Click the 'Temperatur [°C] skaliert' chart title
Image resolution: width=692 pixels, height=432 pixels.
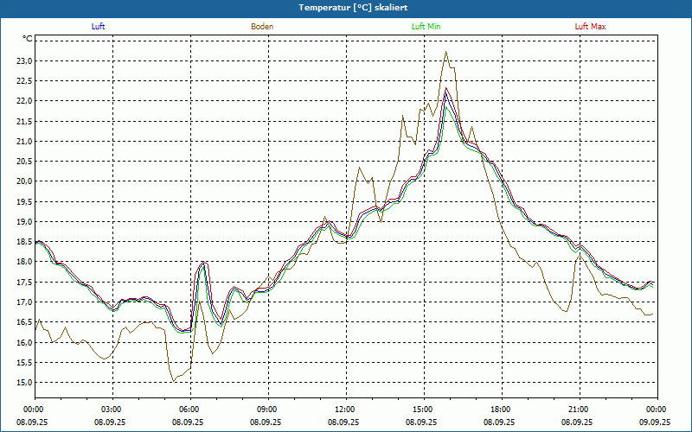click(x=346, y=7)
